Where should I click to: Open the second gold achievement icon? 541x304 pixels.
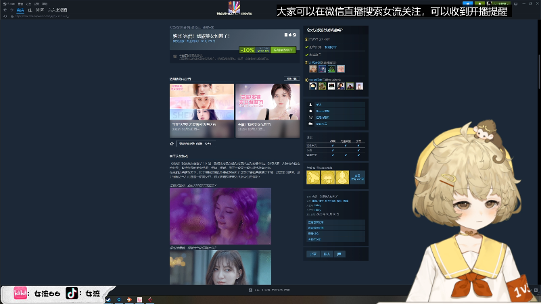(328, 177)
